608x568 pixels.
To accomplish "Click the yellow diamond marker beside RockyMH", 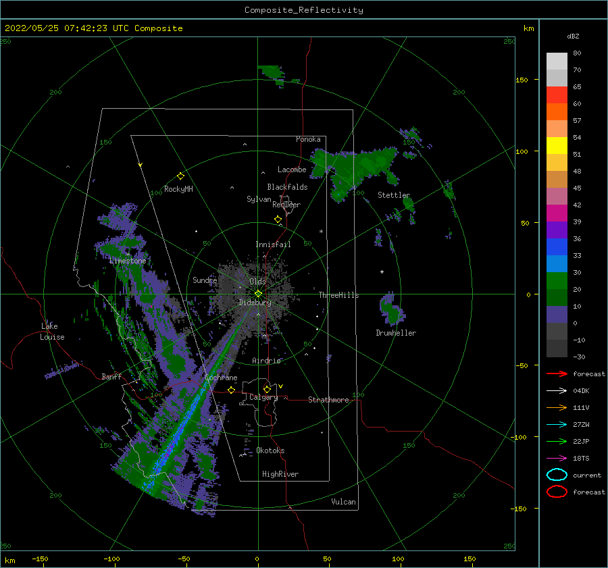I will tap(180, 176).
